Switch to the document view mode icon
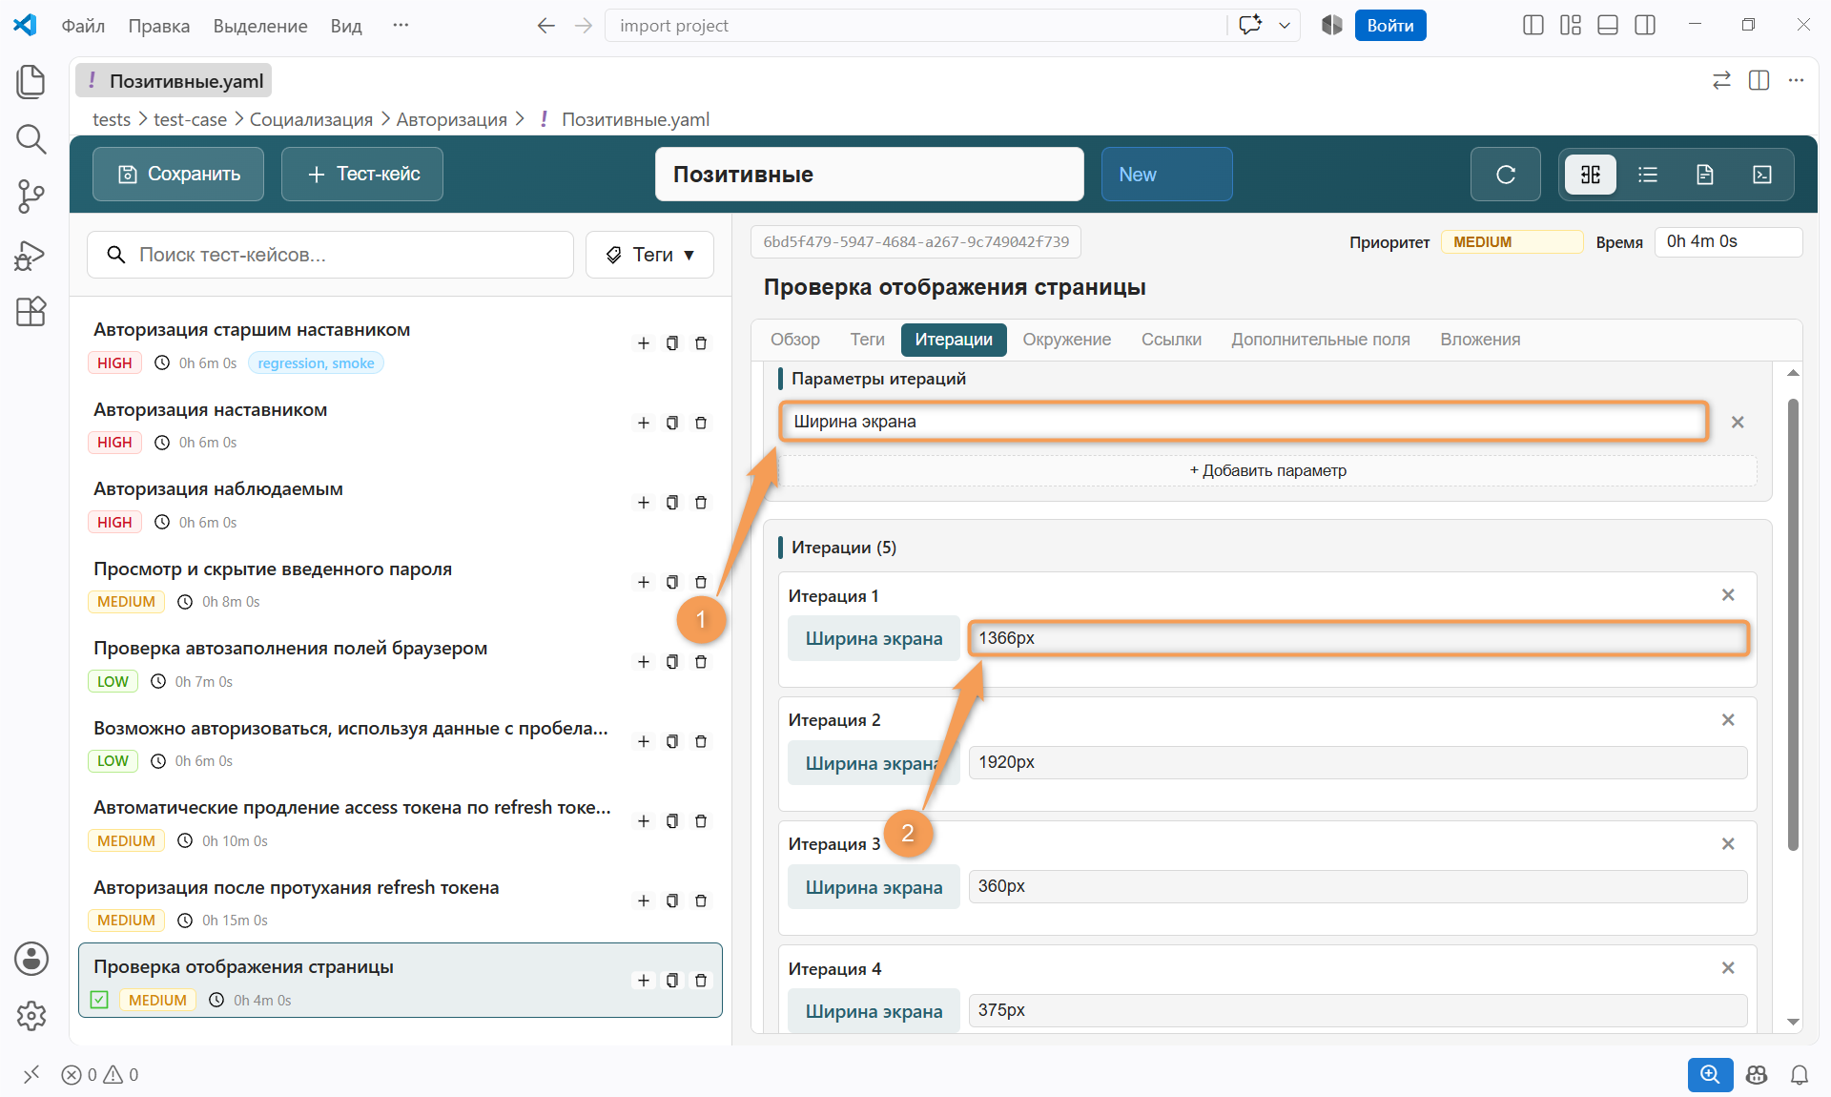The image size is (1831, 1097). pos(1705,175)
